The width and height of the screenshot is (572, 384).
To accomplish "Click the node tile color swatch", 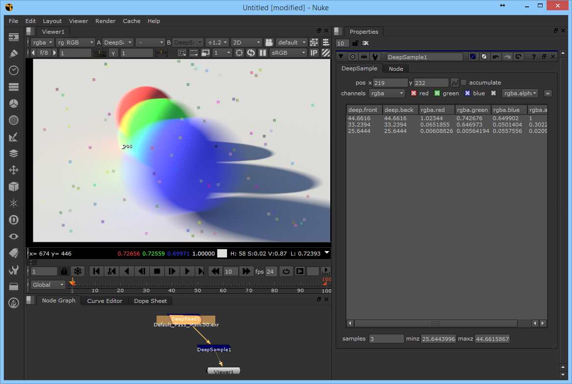I will [x=473, y=57].
